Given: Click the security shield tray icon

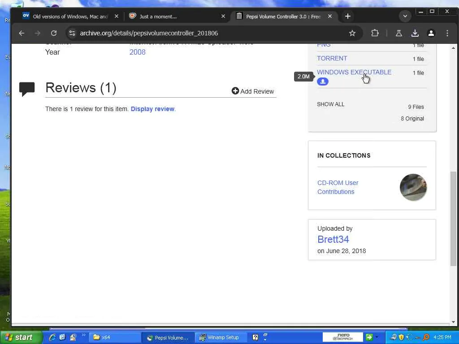Looking at the screenshot, I should point(401,337).
